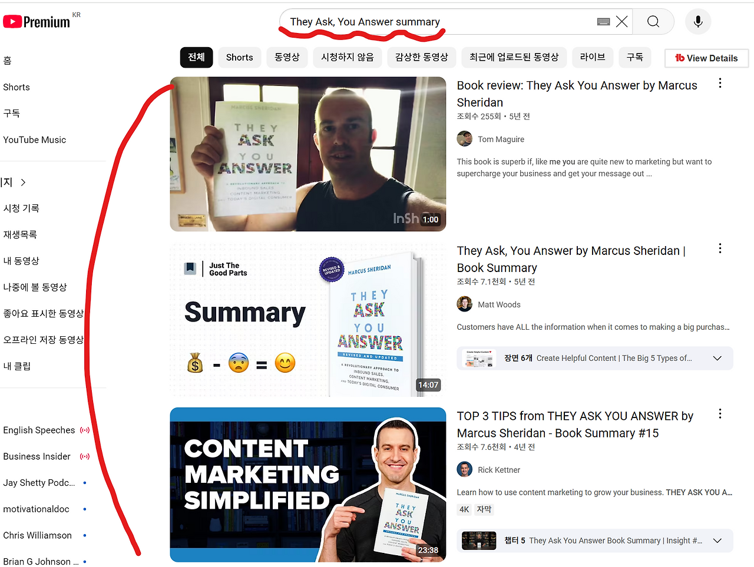Screen dimensions: 754x567
Task: Clear search text with the X icon
Action: click(x=622, y=22)
